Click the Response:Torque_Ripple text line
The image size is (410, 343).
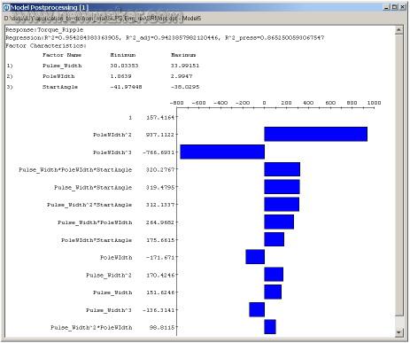(44, 30)
